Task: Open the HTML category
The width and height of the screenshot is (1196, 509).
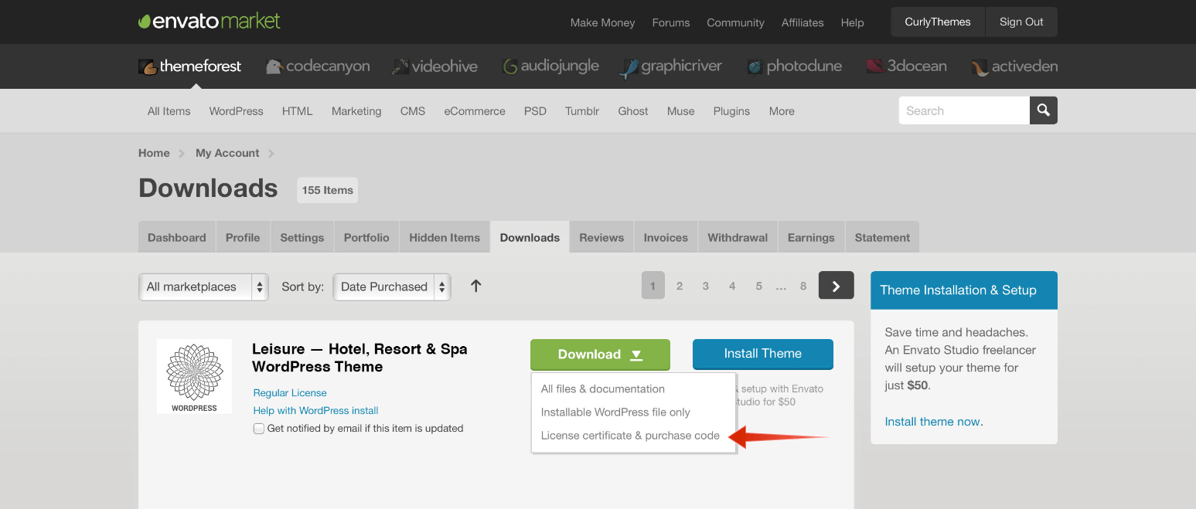Action: 298,111
